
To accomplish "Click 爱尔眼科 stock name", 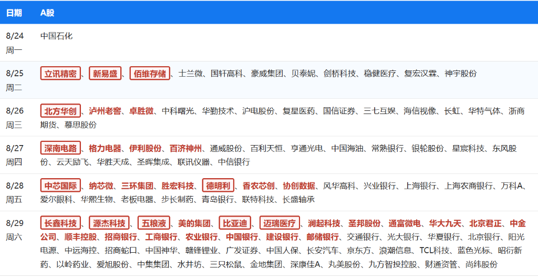I will tap(56, 199).
